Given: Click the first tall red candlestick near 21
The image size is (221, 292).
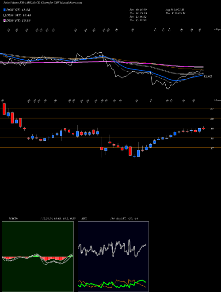Looking at the screenshot, I should (4, 109).
